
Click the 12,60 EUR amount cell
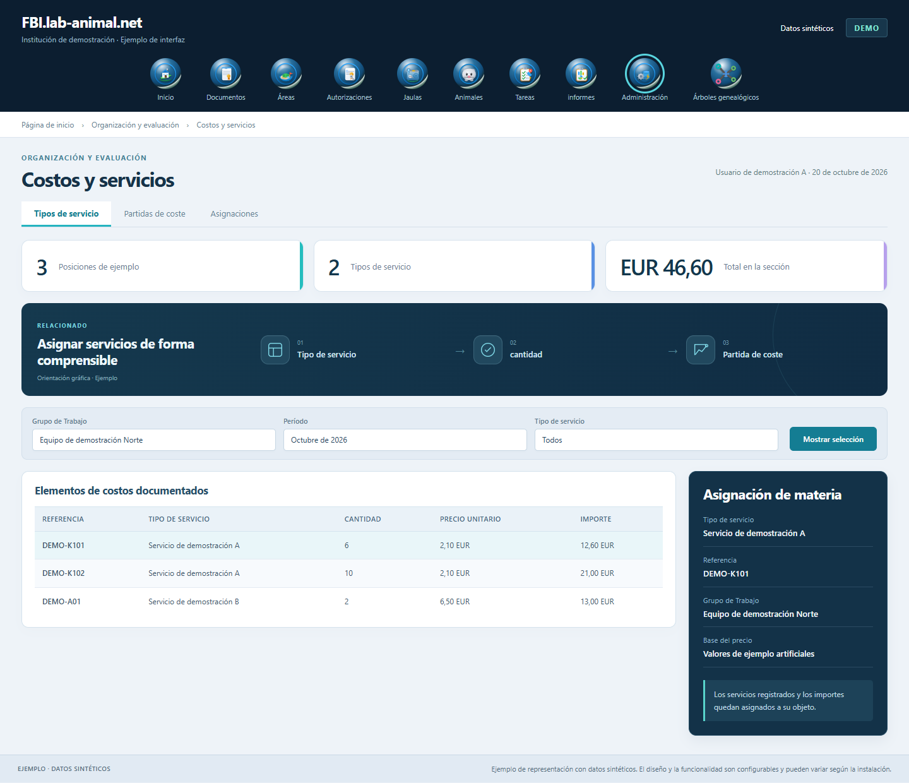click(597, 546)
